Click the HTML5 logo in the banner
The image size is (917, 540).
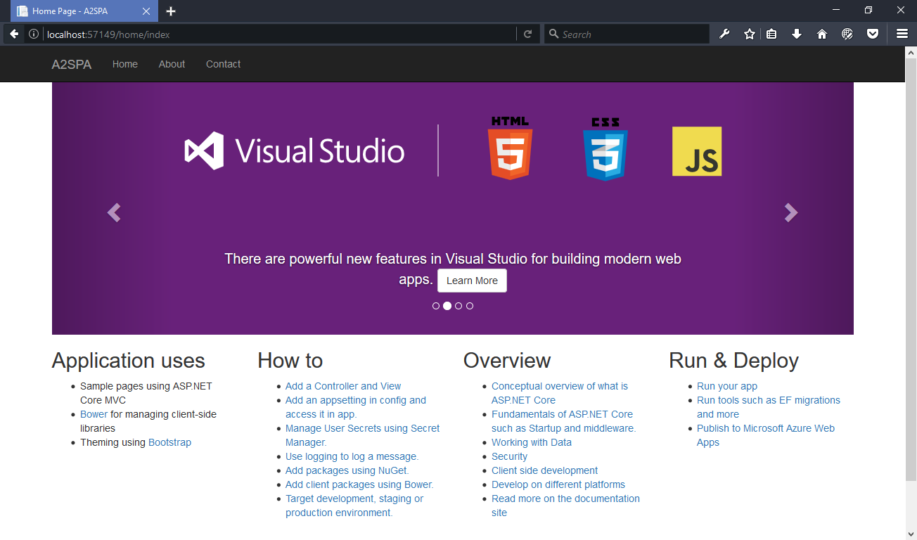pos(511,148)
